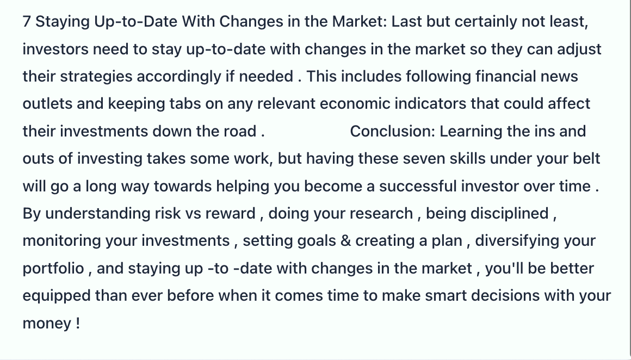The height and width of the screenshot is (360, 631).
Task: Click the word "Conclusion:" in the paragraph
Action: tap(392, 131)
